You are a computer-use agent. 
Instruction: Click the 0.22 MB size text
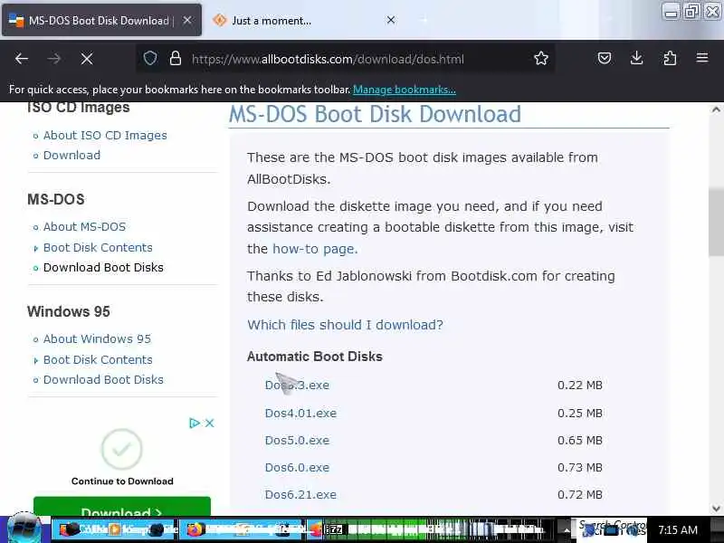point(579,386)
